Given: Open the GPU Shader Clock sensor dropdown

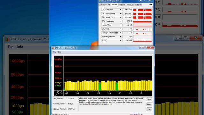Looking at the screenshot, I should [x=120, y=17].
